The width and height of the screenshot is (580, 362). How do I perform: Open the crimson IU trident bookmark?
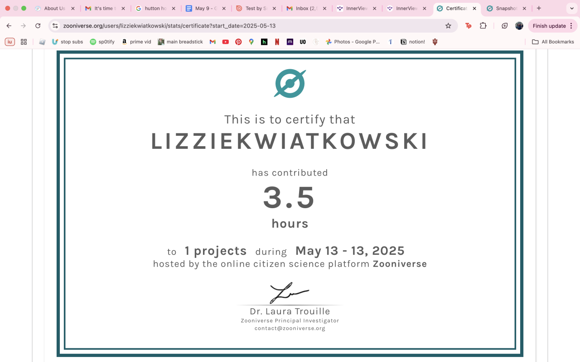coord(435,42)
